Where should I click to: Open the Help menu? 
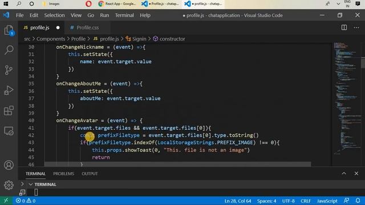click(145, 15)
